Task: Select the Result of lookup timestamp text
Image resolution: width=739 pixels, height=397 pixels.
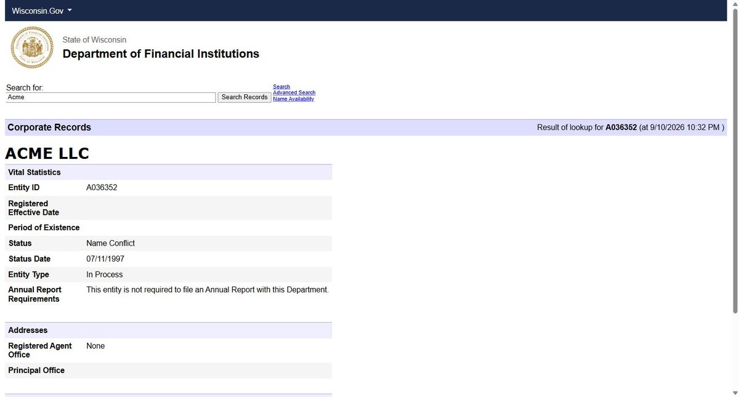Action: tap(631, 127)
